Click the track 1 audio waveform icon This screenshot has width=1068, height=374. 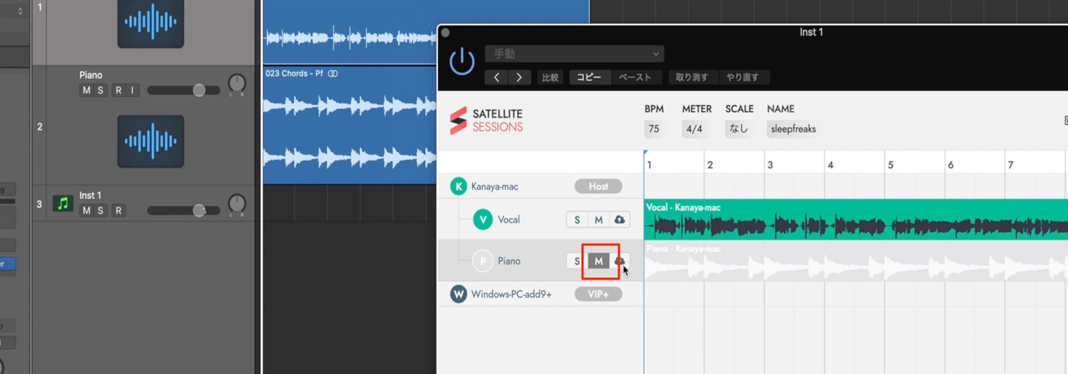point(151,23)
